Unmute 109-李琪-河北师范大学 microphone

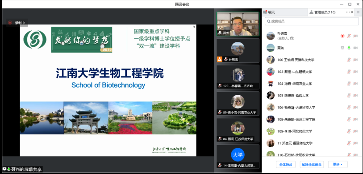349,131
